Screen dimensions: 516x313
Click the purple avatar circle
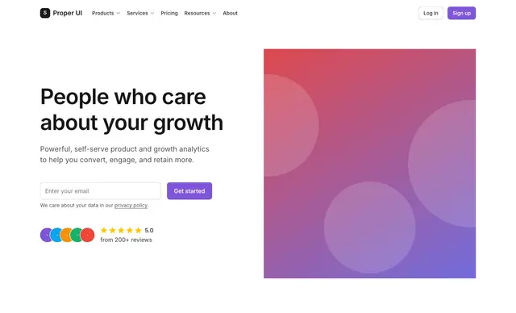click(x=45, y=235)
